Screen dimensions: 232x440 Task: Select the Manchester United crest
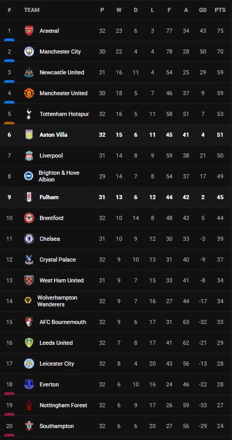[29, 93]
